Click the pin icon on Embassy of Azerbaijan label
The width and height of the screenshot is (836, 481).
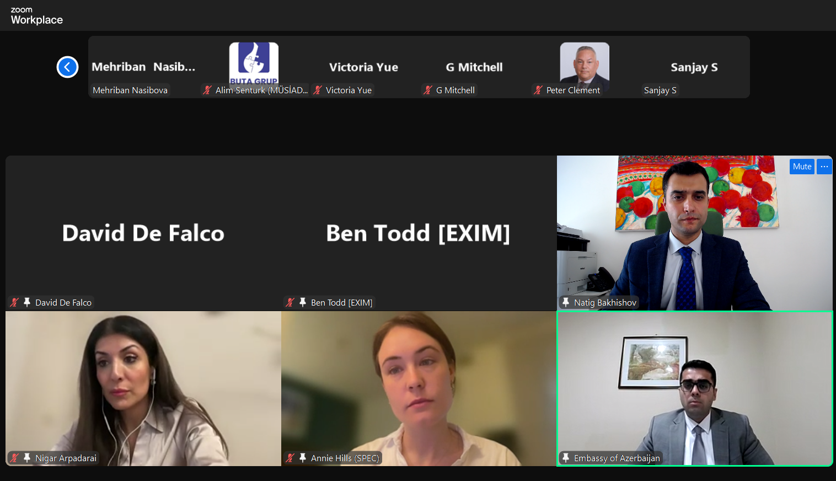pos(565,458)
